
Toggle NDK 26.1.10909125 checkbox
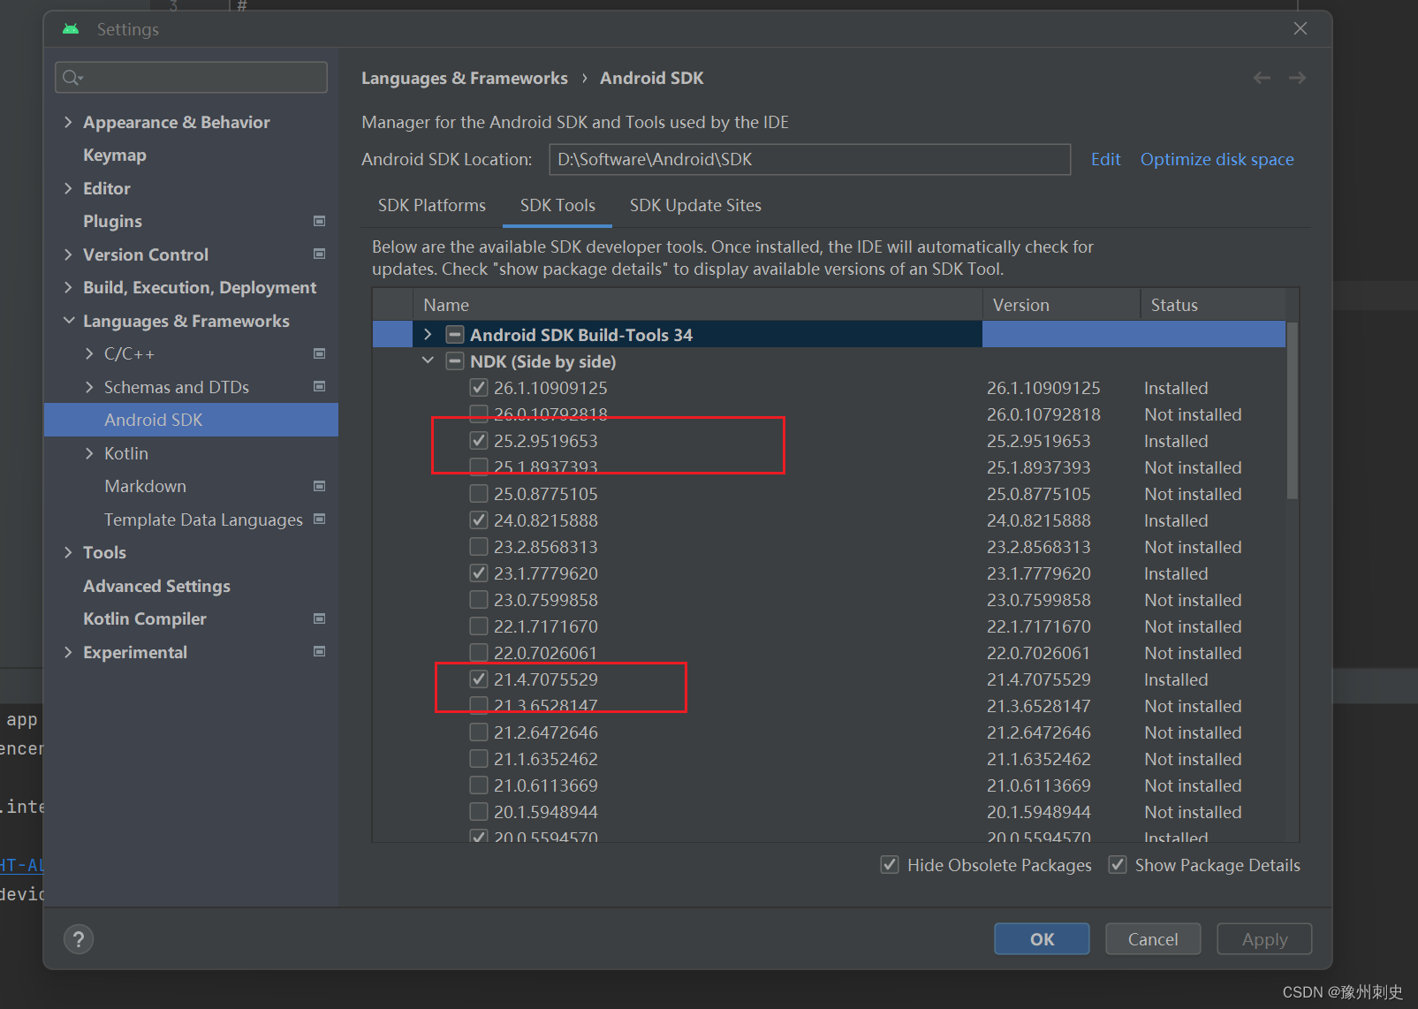point(479,387)
